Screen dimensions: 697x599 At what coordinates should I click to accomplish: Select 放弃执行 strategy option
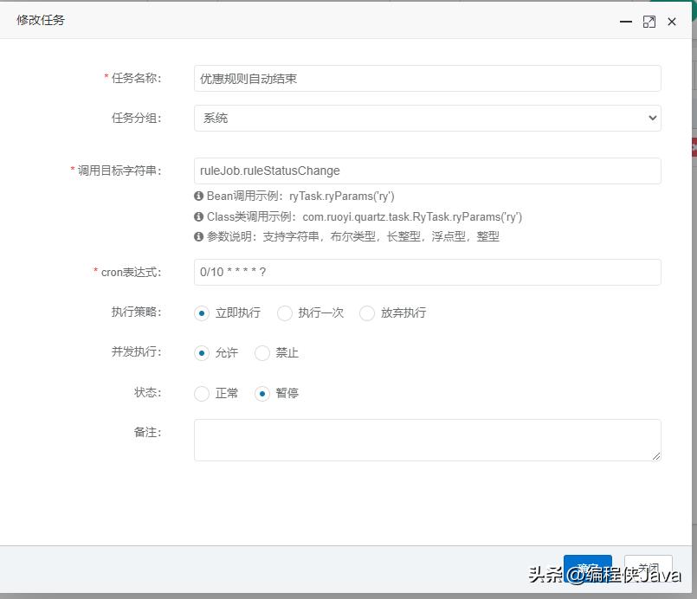click(x=366, y=313)
